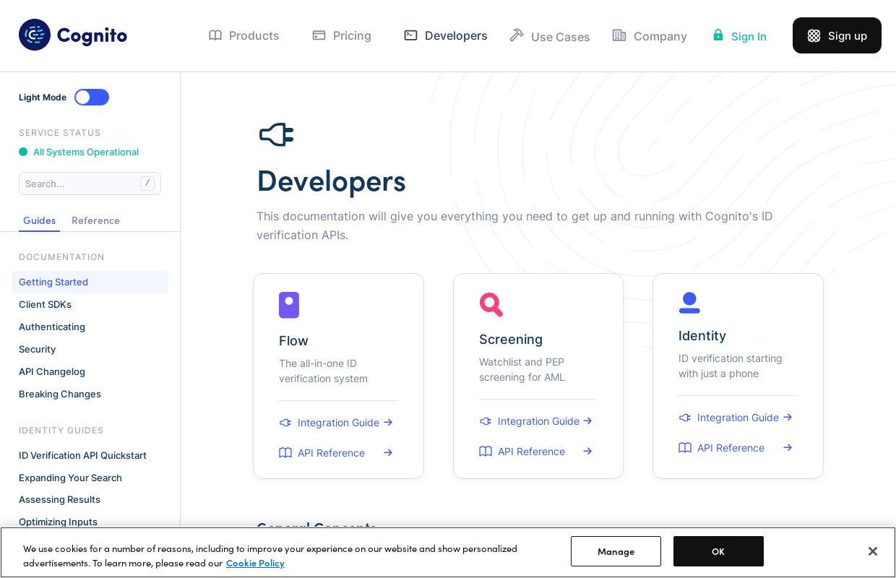896x578 pixels.
Task: Click Manage in the cookie banner
Action: [616, 551]
